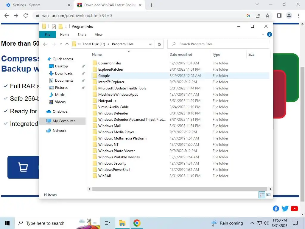The width and height of the screenshot is (305, 229).
Task: Open the View ribbon tab
Action: pyautogui.click(x=99, y=35)
